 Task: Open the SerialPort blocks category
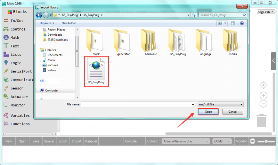click(18, 71)
